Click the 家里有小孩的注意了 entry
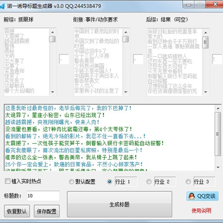 [97, 90]
